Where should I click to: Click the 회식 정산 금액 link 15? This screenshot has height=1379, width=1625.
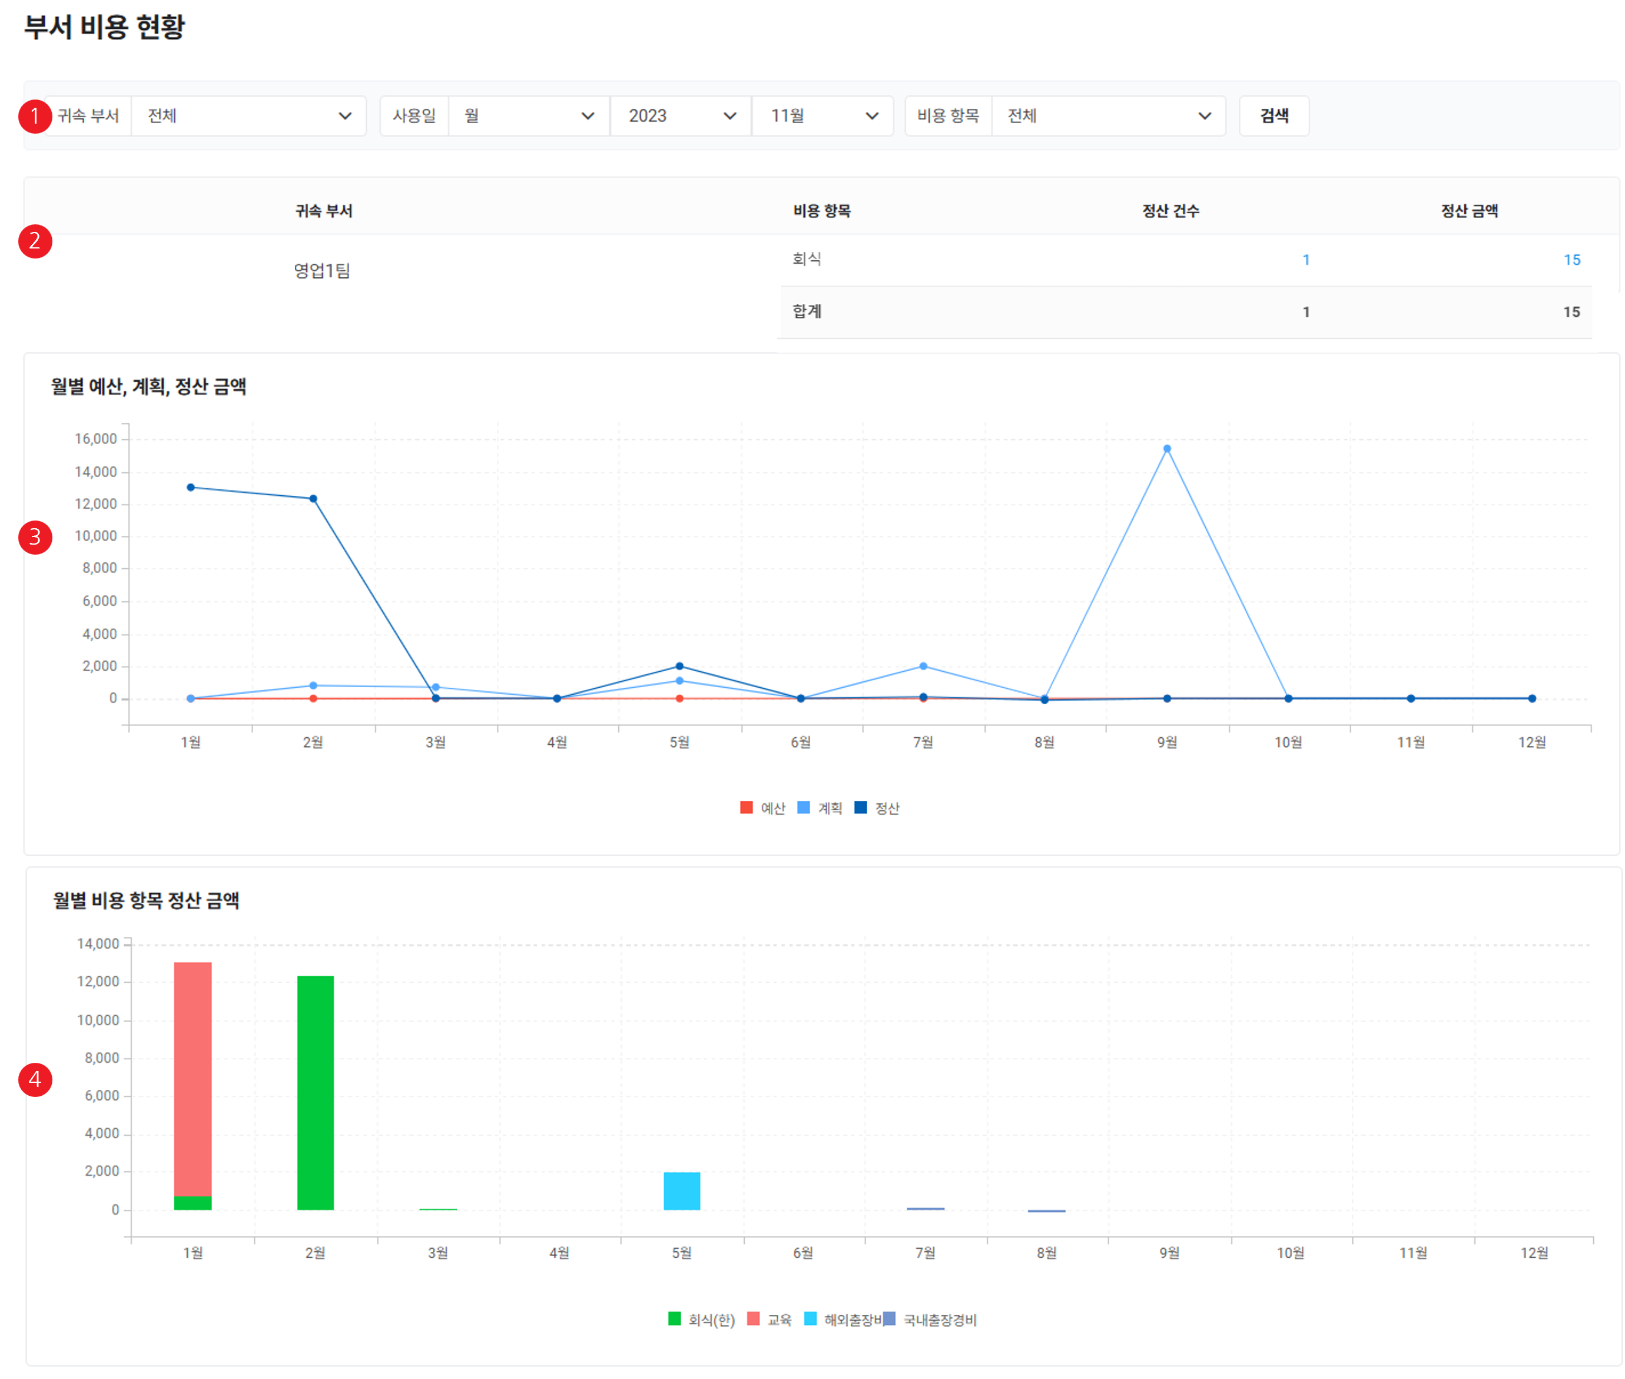pos(1571,260)
